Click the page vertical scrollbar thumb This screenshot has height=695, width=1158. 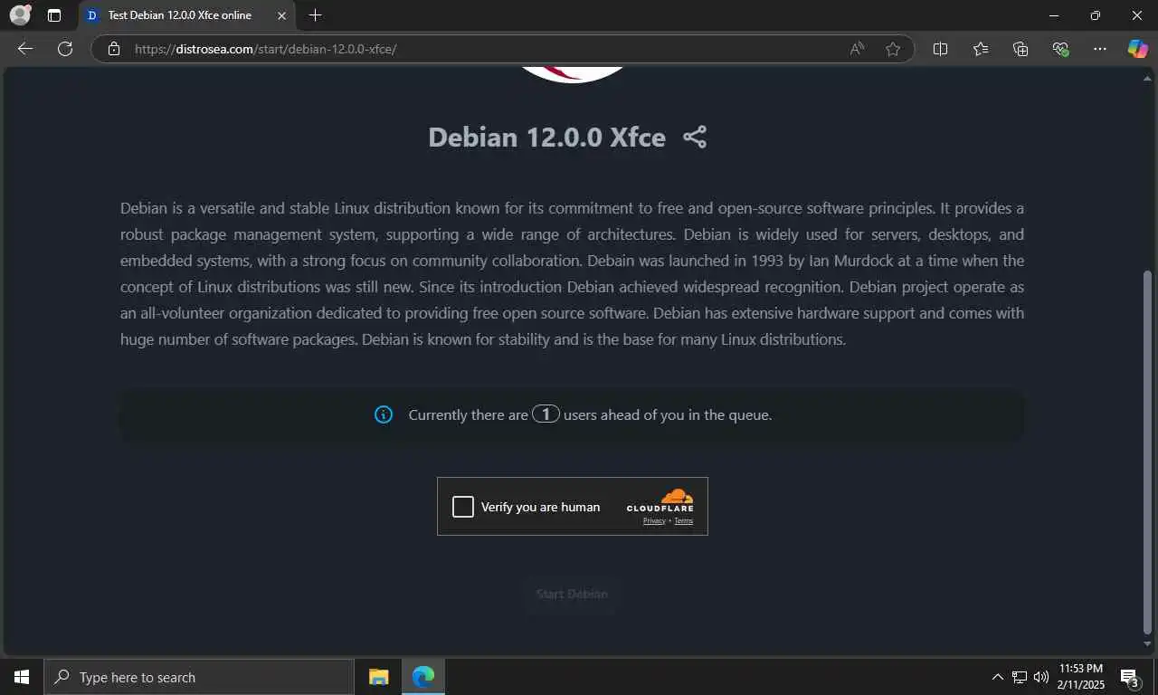1148,452
